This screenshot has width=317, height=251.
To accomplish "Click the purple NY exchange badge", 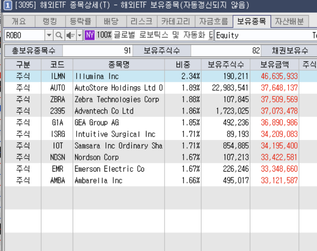I will pyautogui.click(x=89, y=35).
